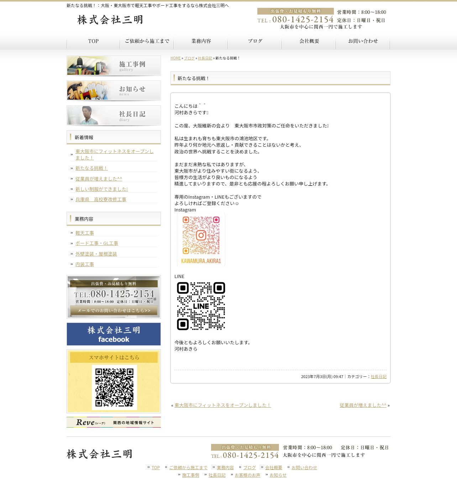Open the お知らせ news banner
The image size is (457, 487).
[114, 90]
